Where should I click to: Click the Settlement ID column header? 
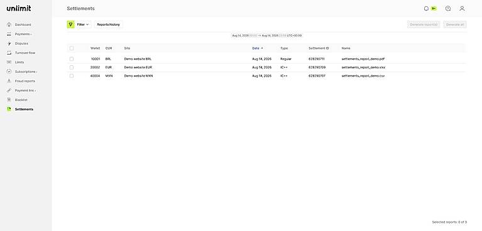[x=319, y=48]
